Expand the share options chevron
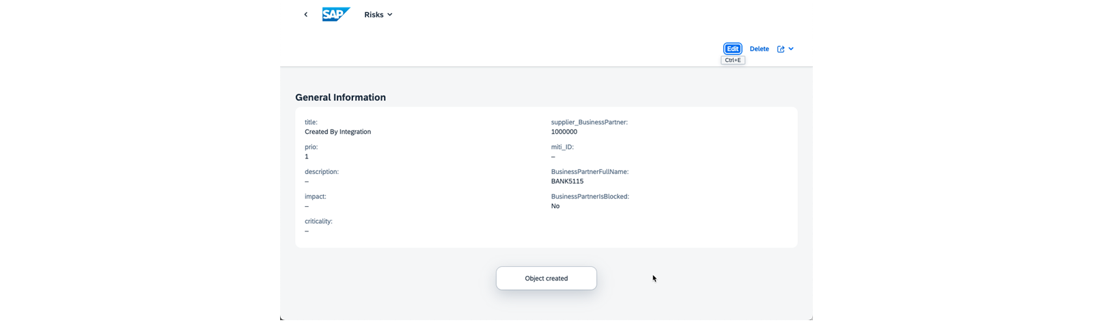 click(791, 49)
